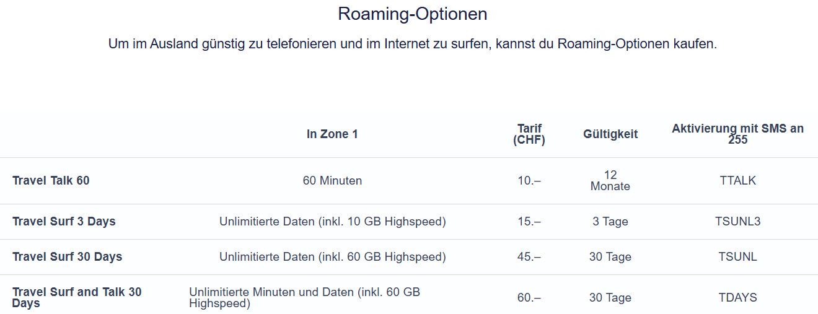Viewport: 818px width, 314px height.
Task: Select the Travel Surf and Talk 30 Days label
Action: tap(77, 297)
